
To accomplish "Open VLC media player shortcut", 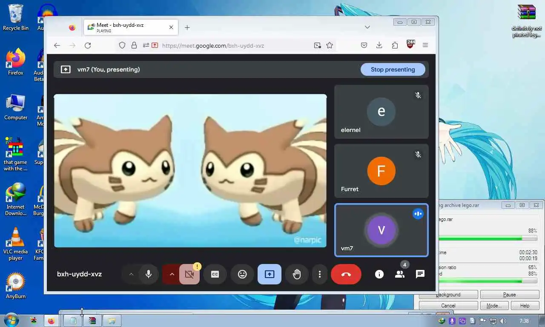I will [16, 244].
